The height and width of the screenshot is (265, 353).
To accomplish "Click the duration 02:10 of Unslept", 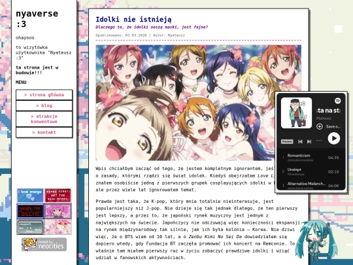I will point(333,171).
